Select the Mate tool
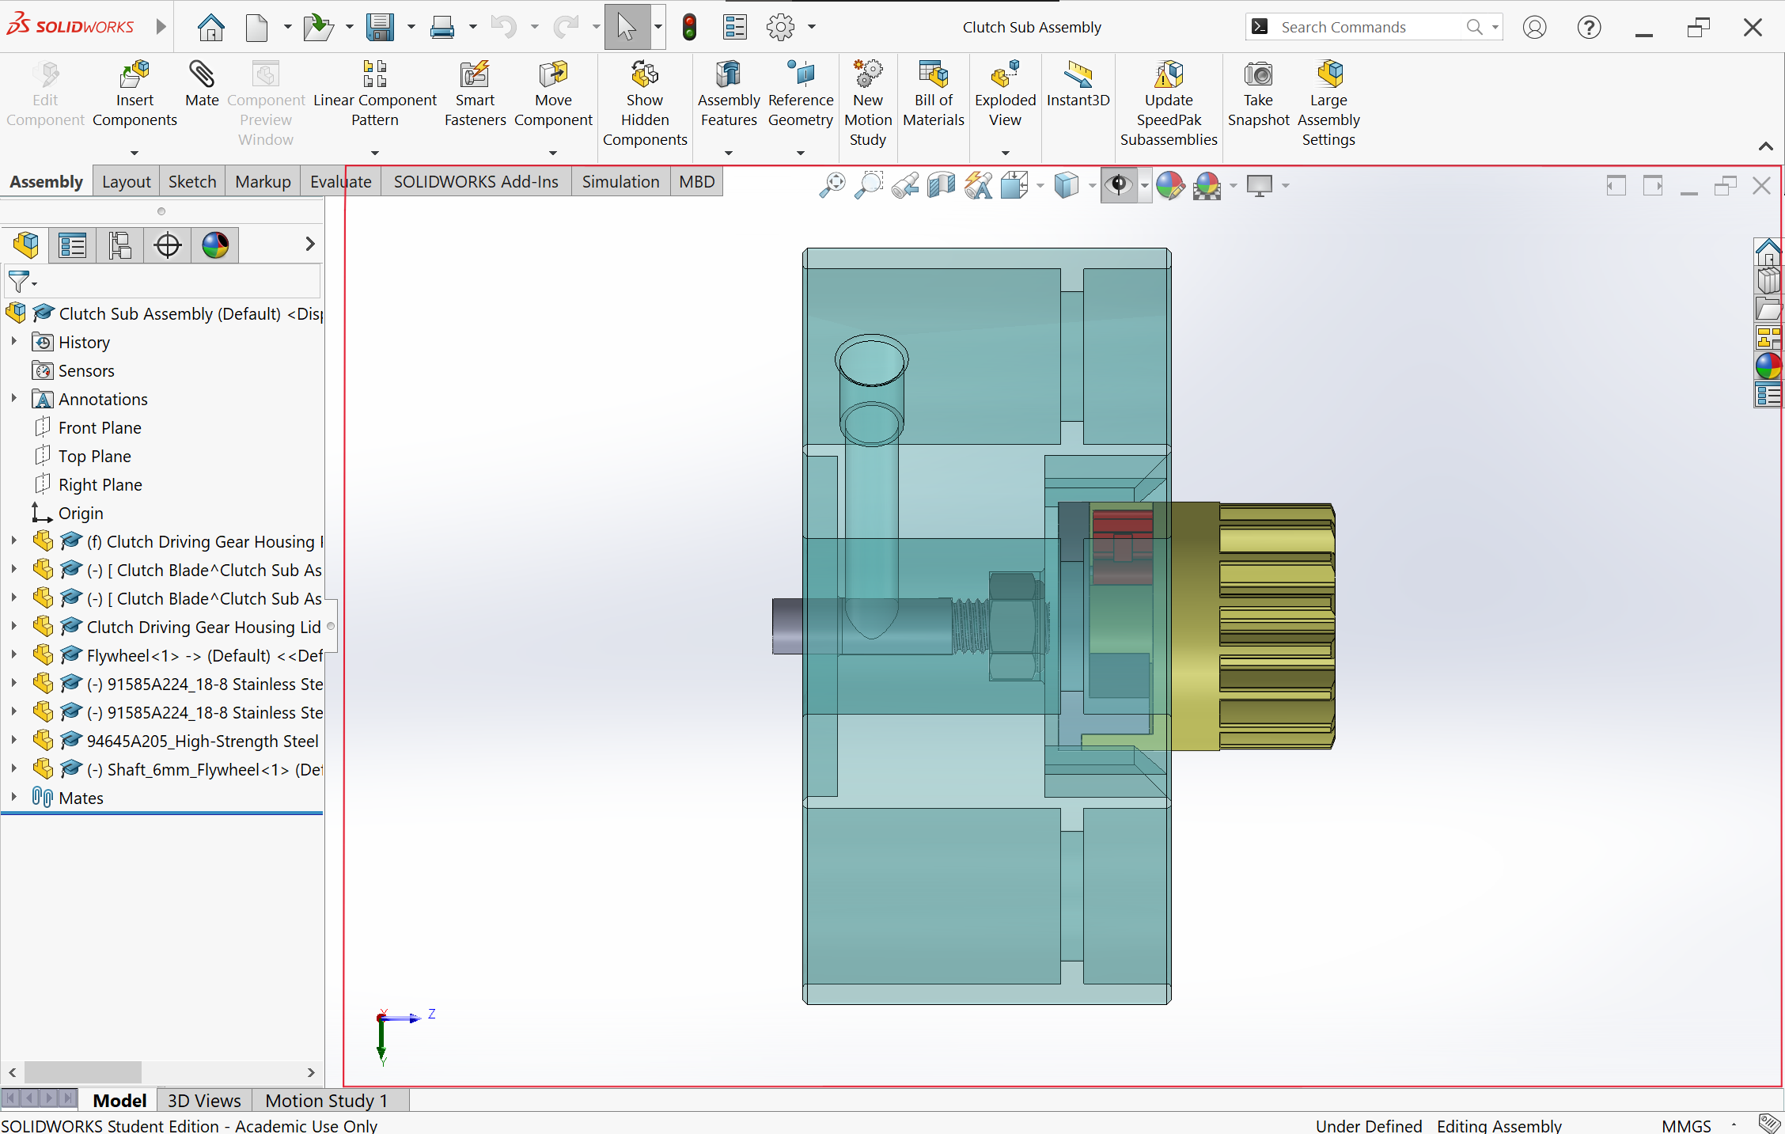 202,84
